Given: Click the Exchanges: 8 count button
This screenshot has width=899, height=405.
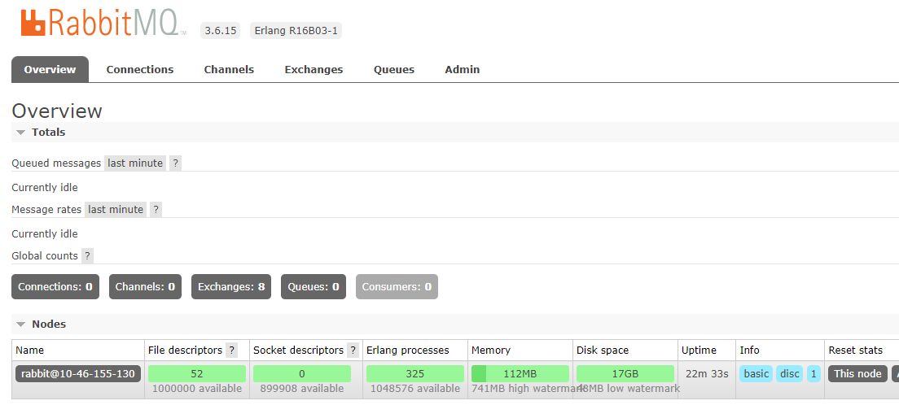Looking at the screenshot, I should (231, 286).
